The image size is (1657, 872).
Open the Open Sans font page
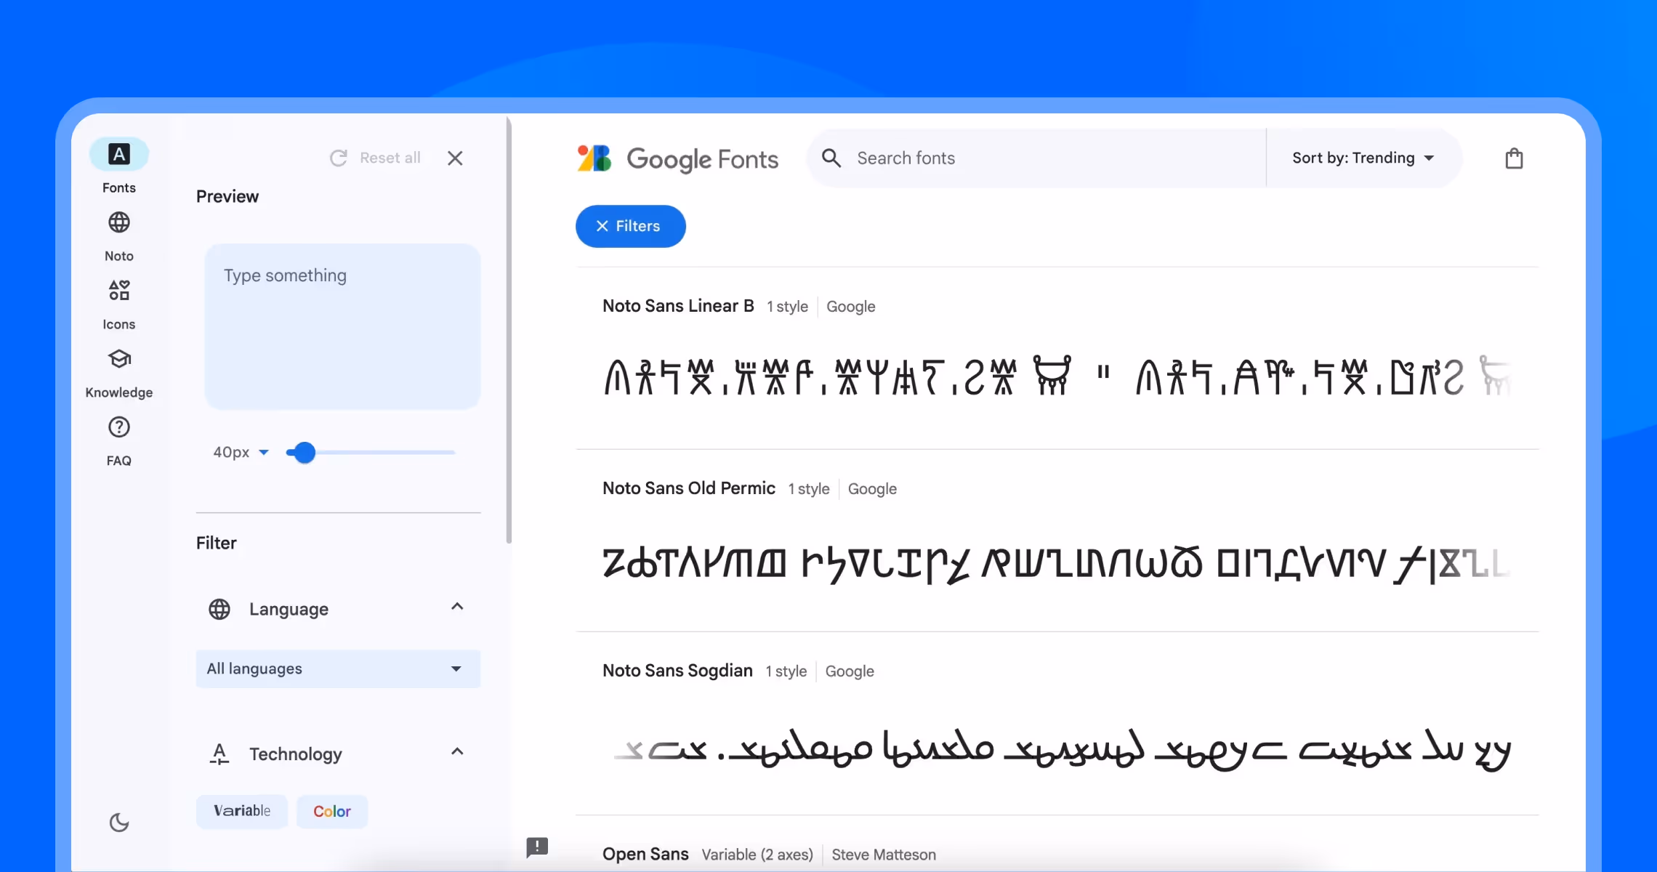(x=645, y=855)
